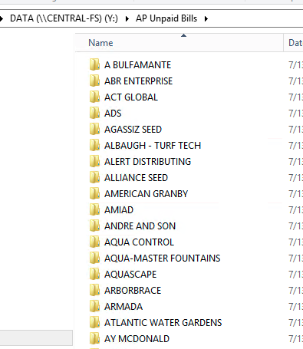Click the date cell of AMIAD row
The width and height of the screenshot is (303, 349).
pyautogui.click(x=296, y=210)
